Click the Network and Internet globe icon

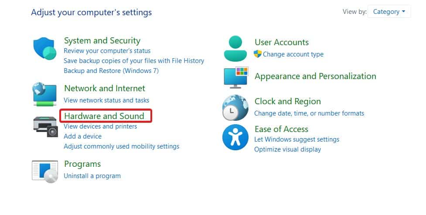[44, 94]
